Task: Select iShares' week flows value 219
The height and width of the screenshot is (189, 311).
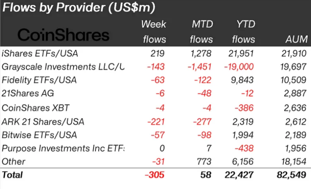Action: (x=159, y=53)
